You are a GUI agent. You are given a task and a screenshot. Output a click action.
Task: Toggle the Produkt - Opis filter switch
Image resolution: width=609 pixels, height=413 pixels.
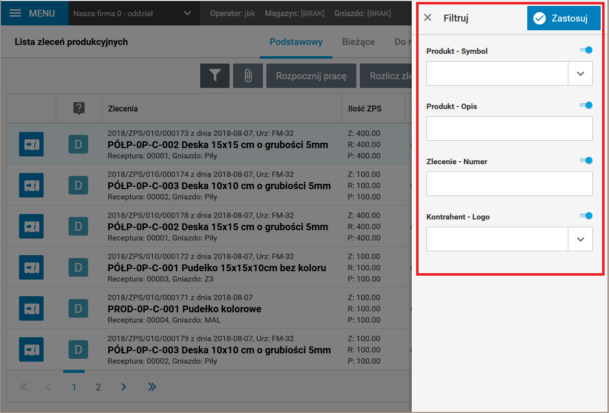[x=586, y=105]
